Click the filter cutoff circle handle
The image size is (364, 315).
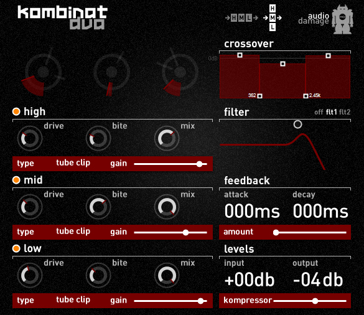(x=297, y=125)
